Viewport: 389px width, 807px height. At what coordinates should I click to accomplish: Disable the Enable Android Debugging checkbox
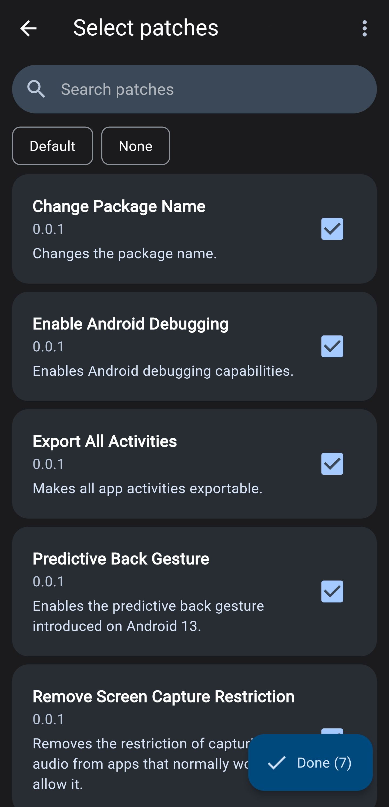click(x=332, y=347)
